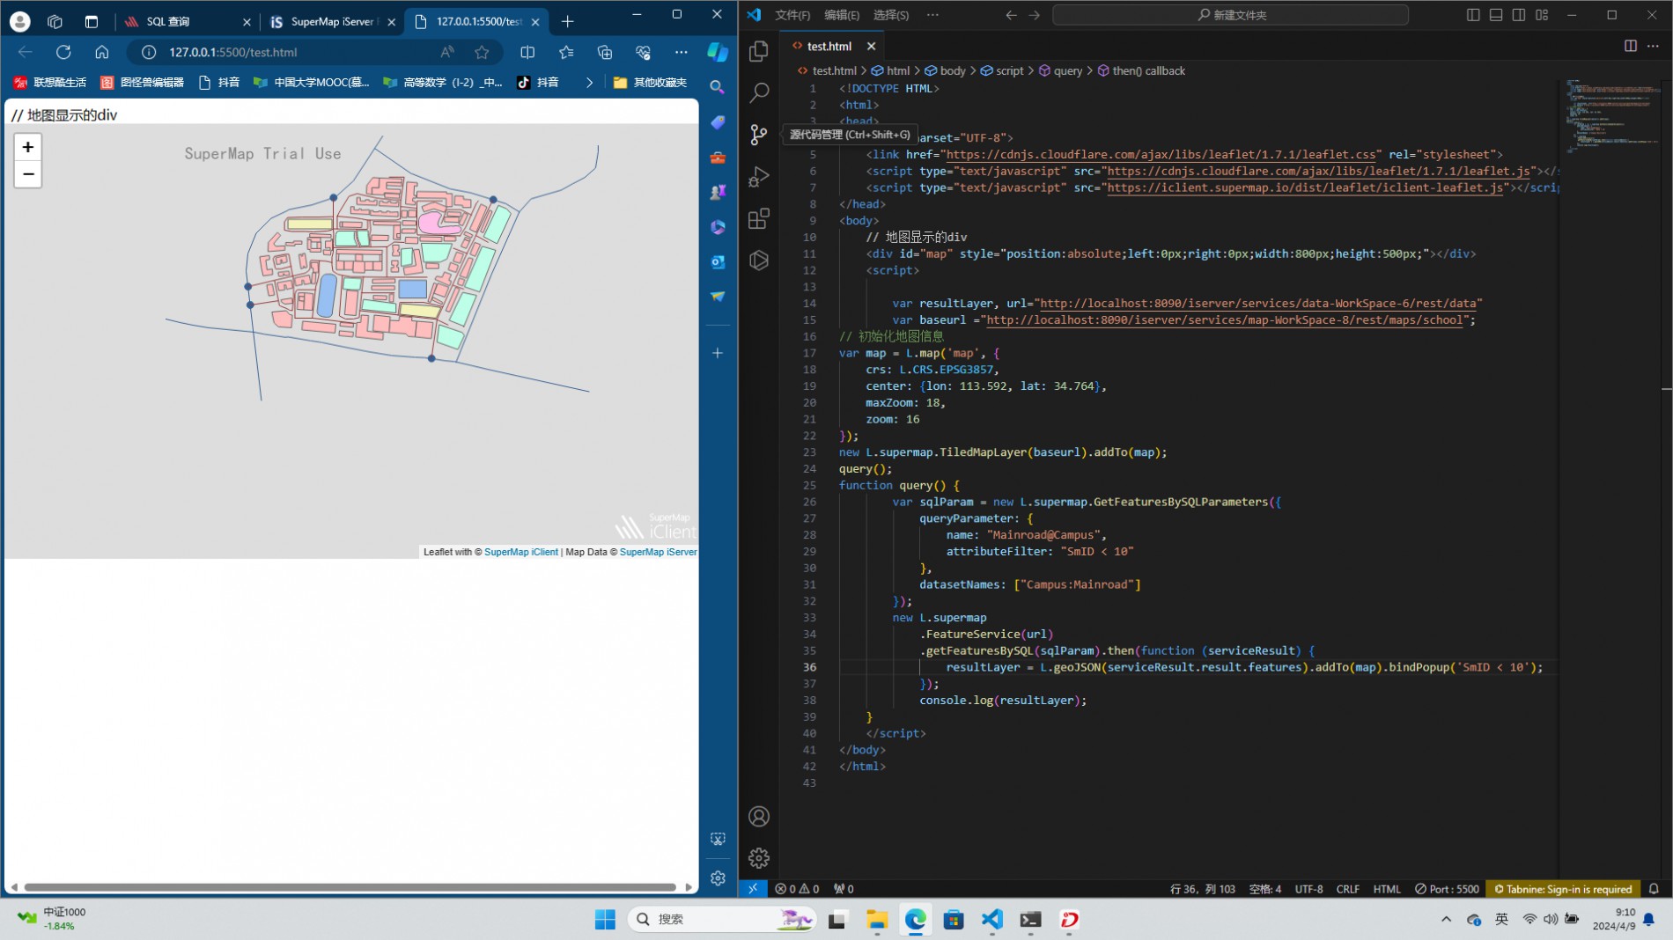Click horizontal scrollbar of browser page
Screen dimensions: 1673x940
[350, 886]
